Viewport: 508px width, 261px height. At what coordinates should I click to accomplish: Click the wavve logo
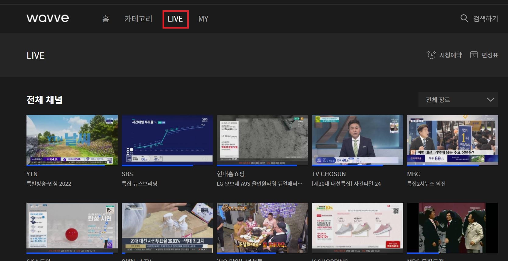48,18
